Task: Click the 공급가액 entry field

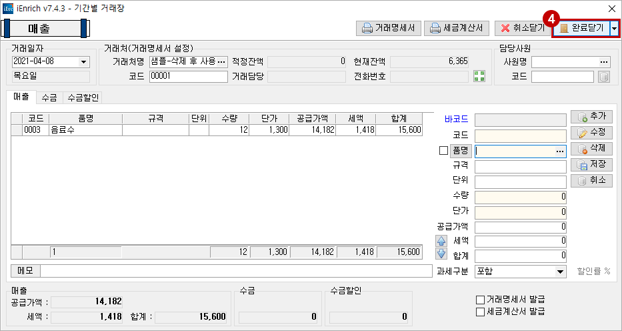Action: coord(521,227)
